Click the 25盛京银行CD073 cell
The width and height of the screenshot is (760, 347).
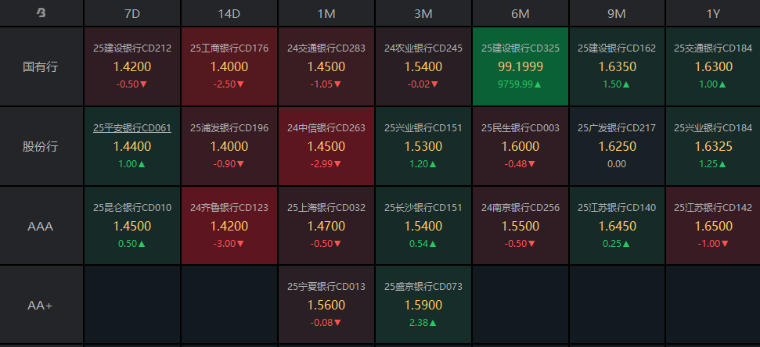coord(423,305)
